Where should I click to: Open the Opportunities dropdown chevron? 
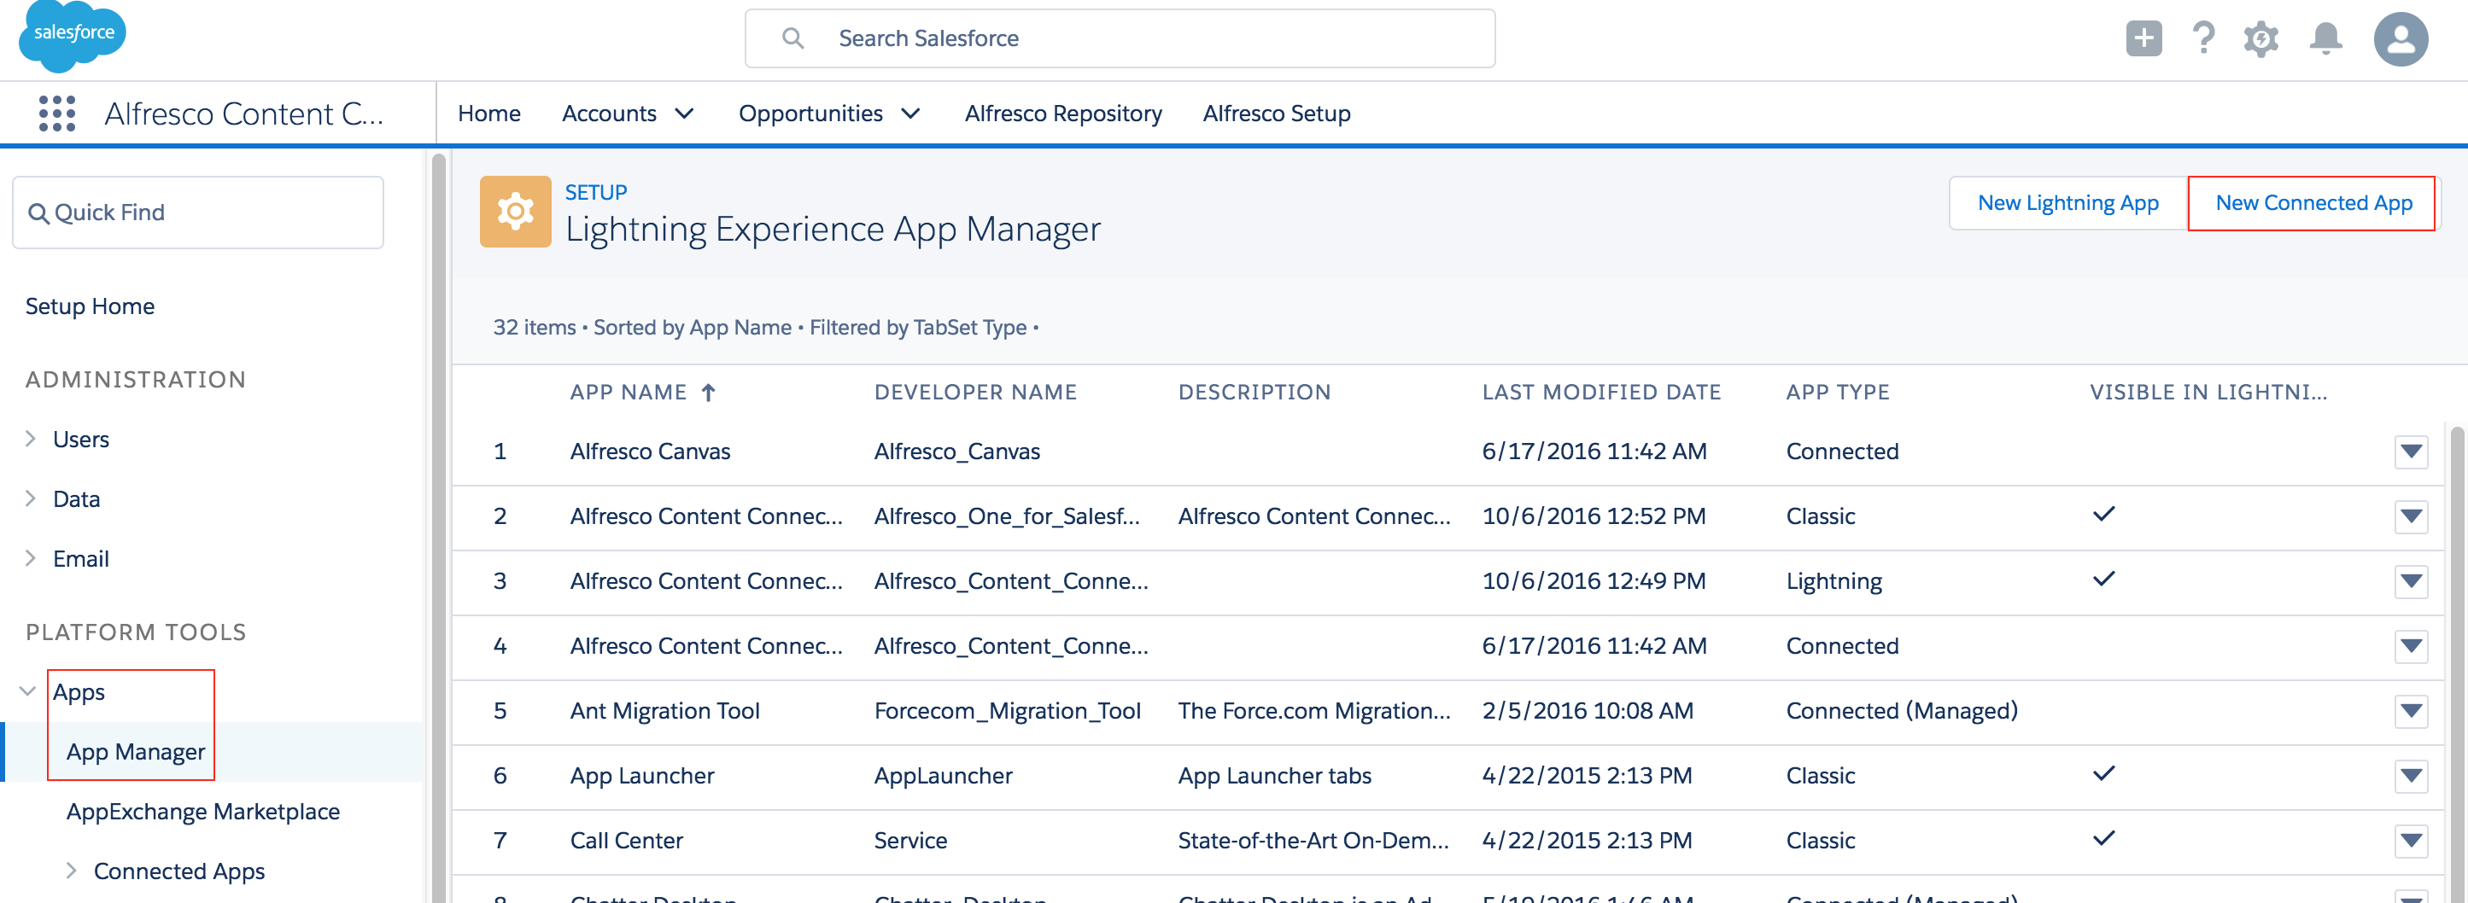coord(910,114)
